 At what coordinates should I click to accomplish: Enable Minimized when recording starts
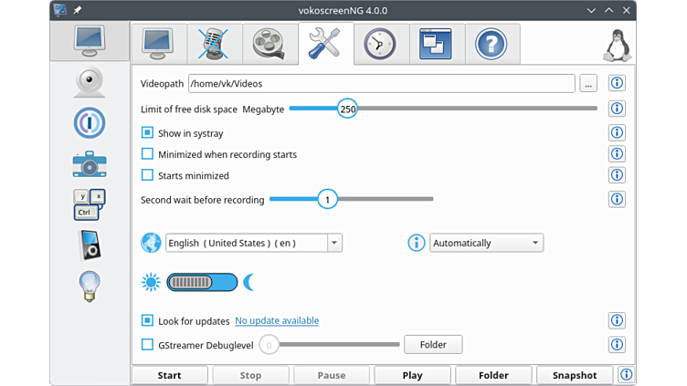(x=147, y=154)
